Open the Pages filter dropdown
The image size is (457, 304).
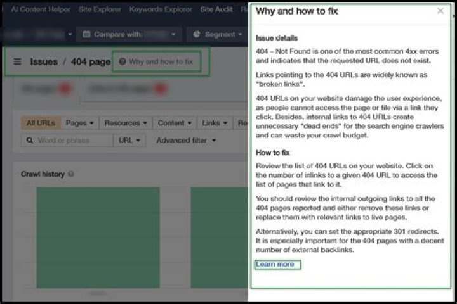[x=79, y=123]
